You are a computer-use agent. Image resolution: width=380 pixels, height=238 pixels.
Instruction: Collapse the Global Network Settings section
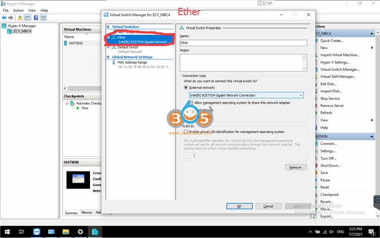pyautogui.click(x=108, y=57)
